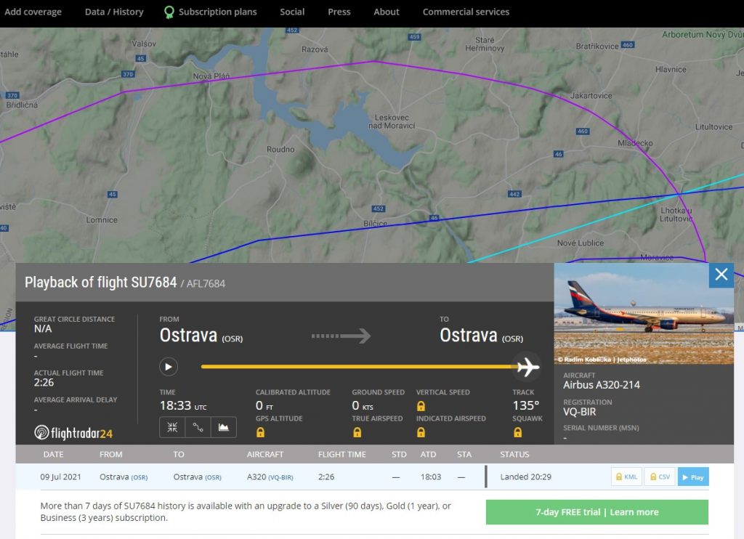Open Commercial services menu item
The height and width of the screenshot is (539, 744).
pos(466,12)
